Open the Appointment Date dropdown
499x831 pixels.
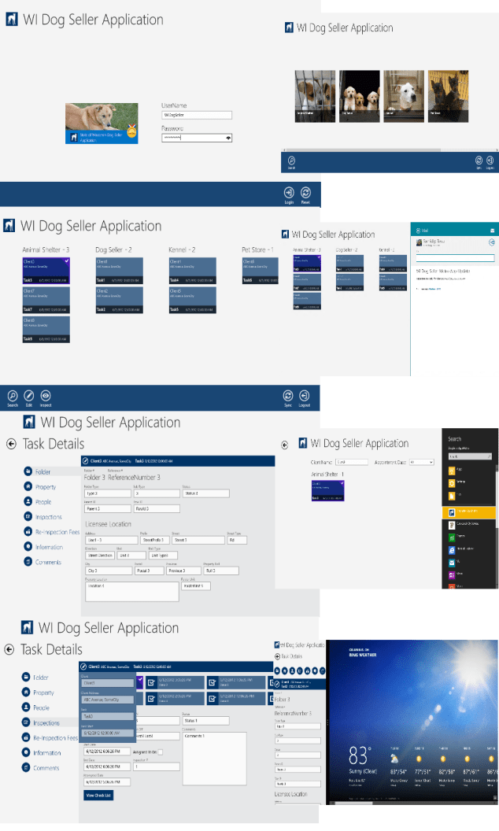point(429,462)
